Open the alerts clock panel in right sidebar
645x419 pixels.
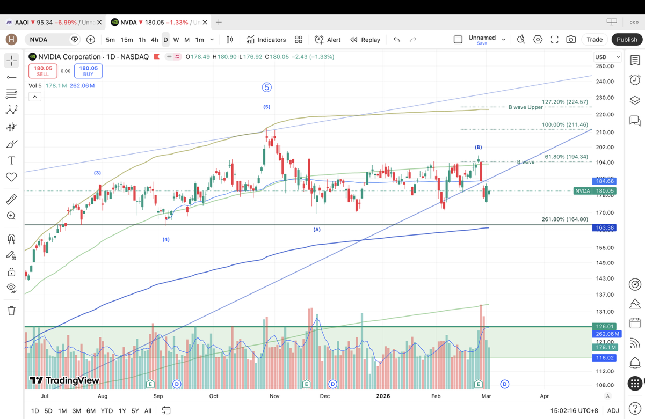pos(635,80)
